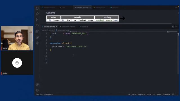This screenshot has width=180, height=101.
Task: Open the Extensions view
Action: click(37, 31)
